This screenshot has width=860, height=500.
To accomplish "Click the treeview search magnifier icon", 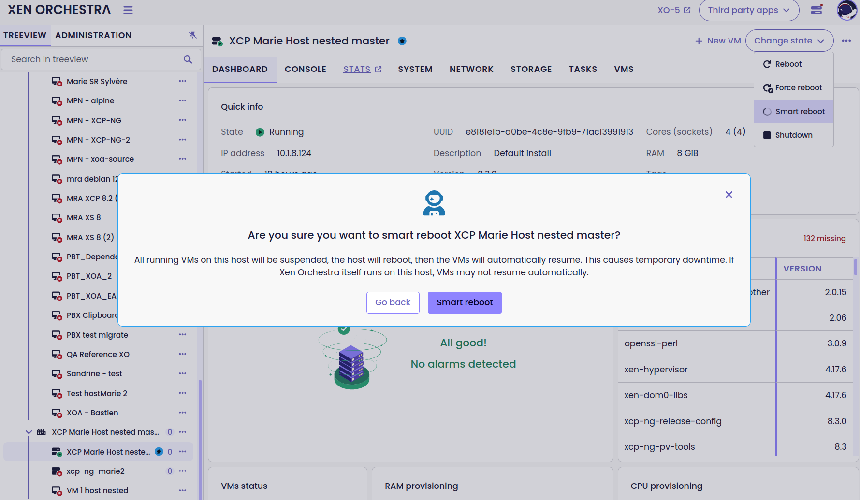I will tap(188, 59).
